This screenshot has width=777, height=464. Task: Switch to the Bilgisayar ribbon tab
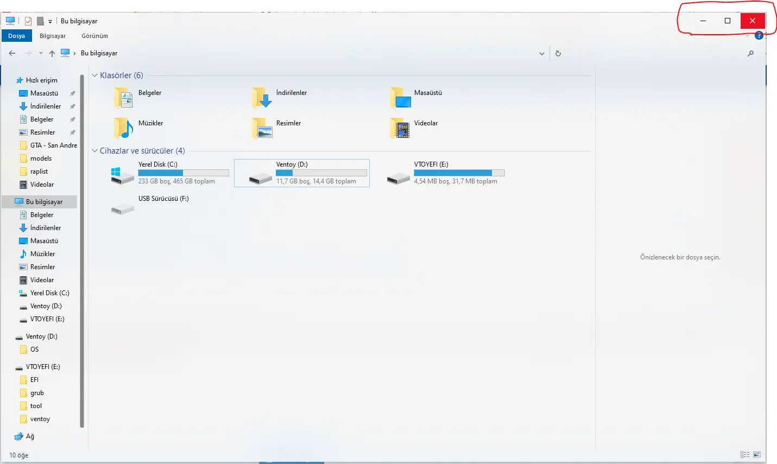53,36
